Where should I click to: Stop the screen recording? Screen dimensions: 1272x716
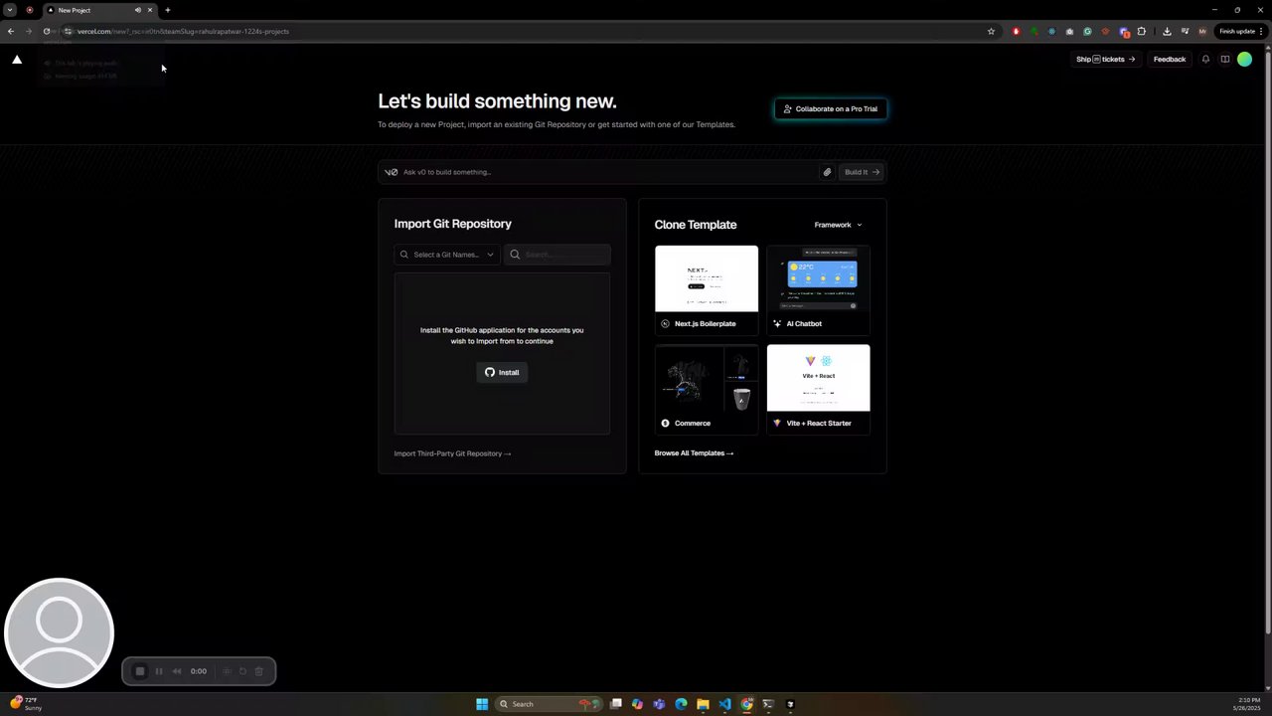click(140, 671)
